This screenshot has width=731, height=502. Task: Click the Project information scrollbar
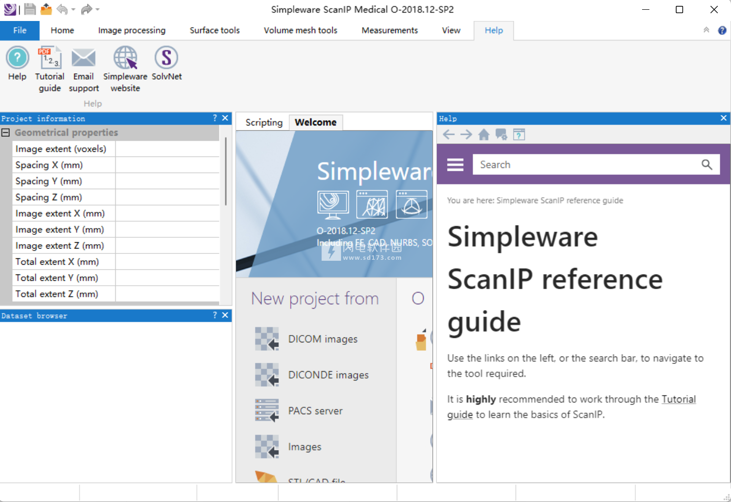225,171
